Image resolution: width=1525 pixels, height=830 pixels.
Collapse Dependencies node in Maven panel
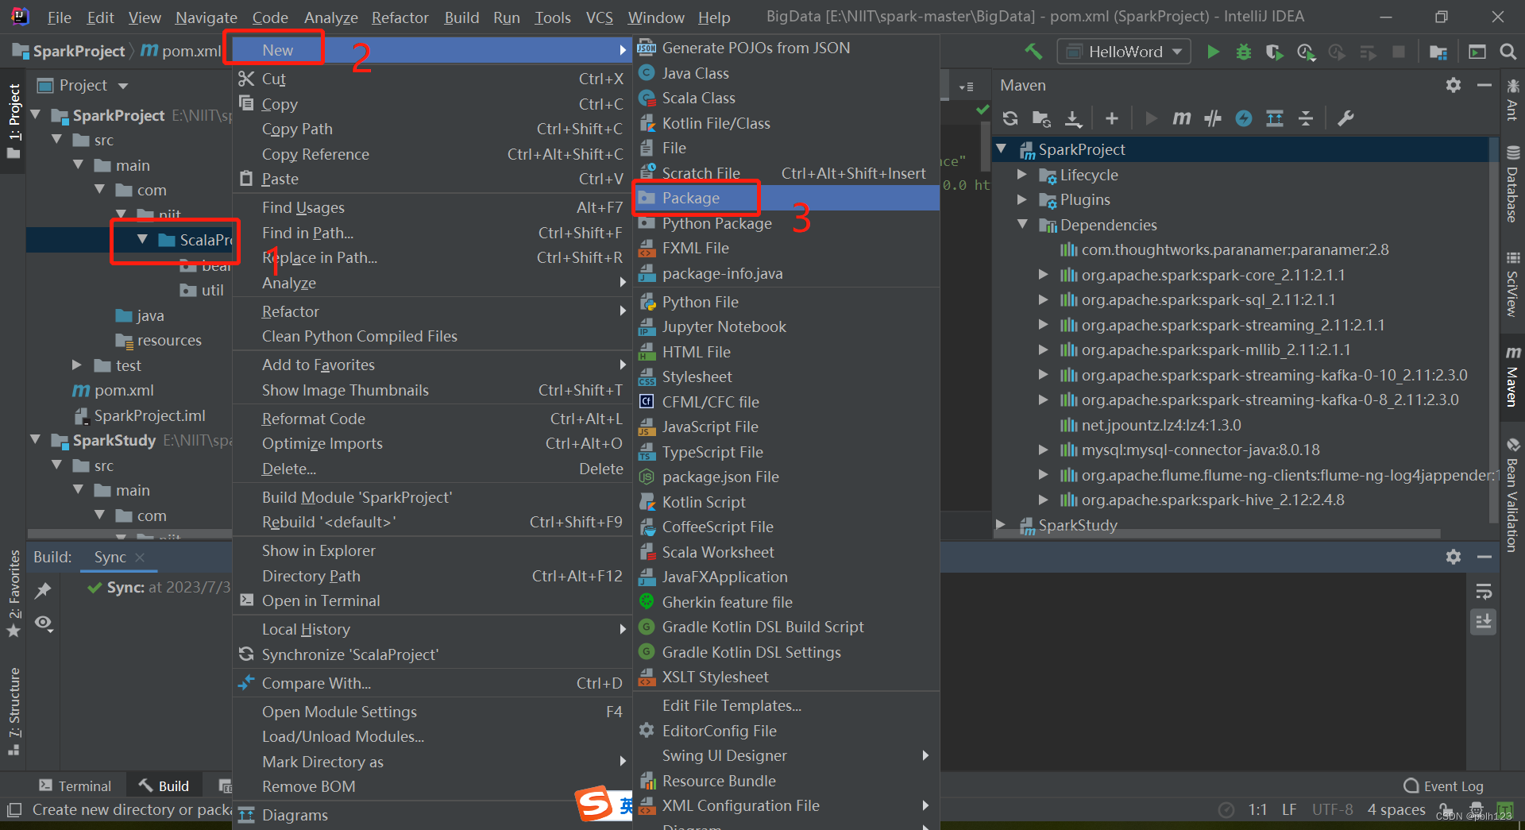(1022, 225)
